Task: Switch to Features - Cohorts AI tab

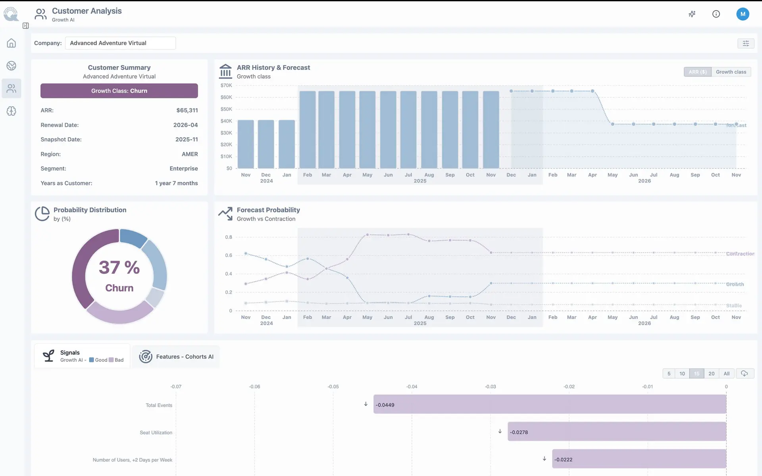Action: click(x=176, y=357)
